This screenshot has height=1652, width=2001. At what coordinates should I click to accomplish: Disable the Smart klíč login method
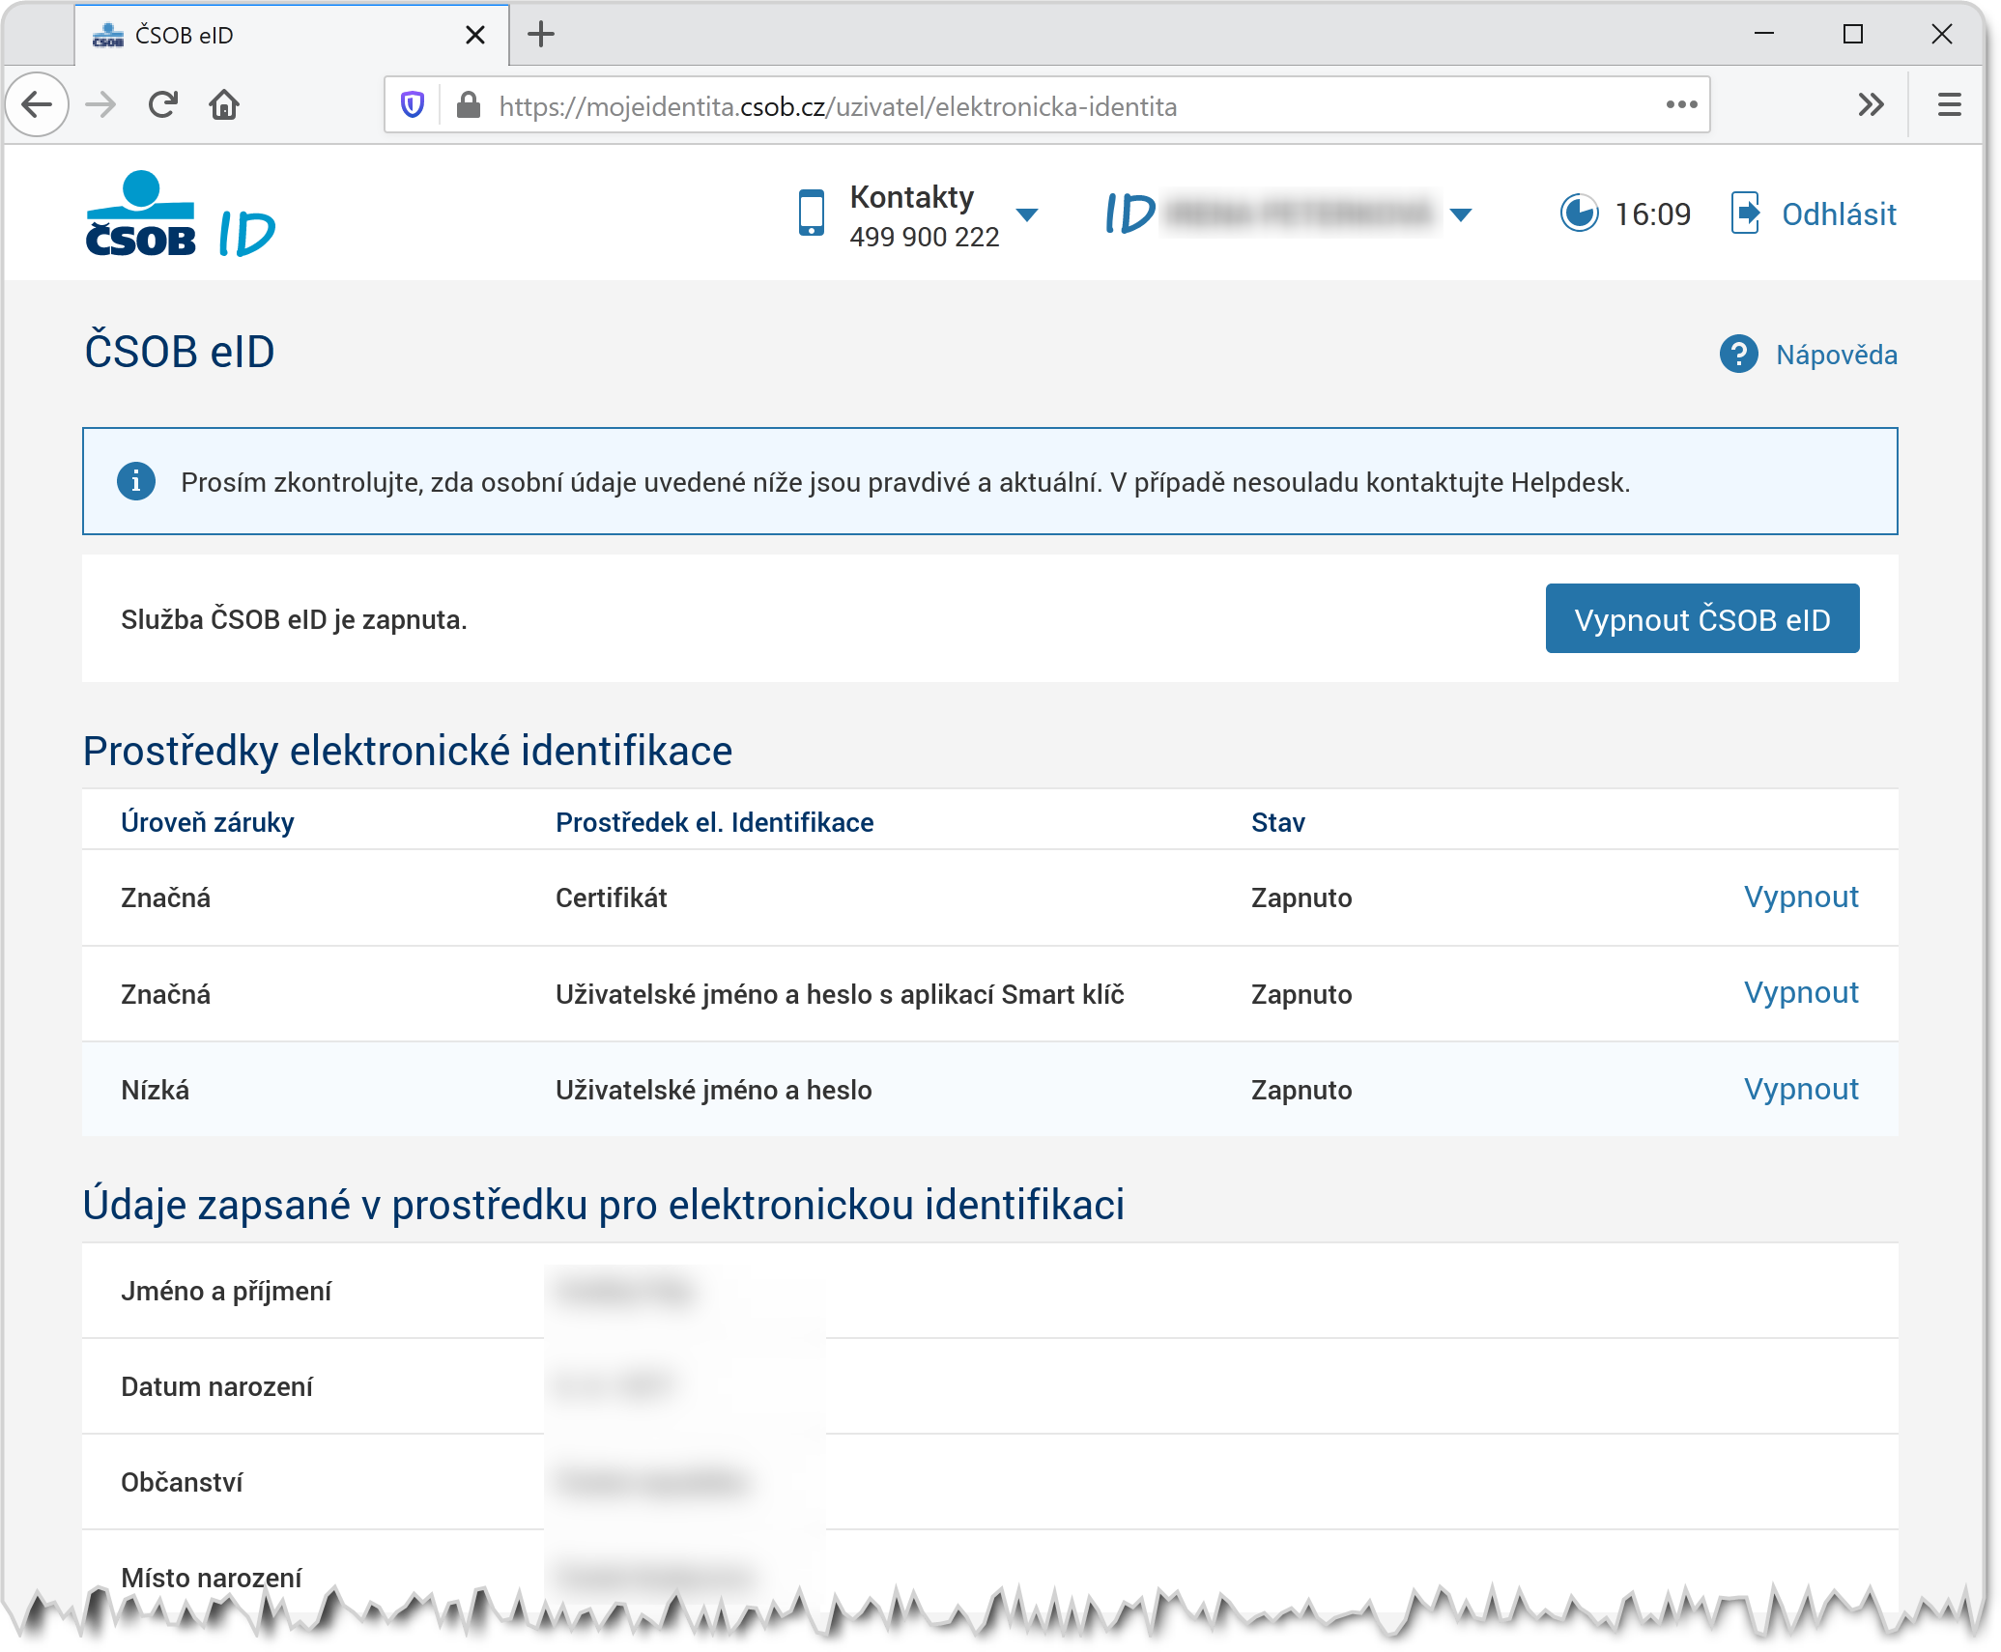coord(1800,993)
